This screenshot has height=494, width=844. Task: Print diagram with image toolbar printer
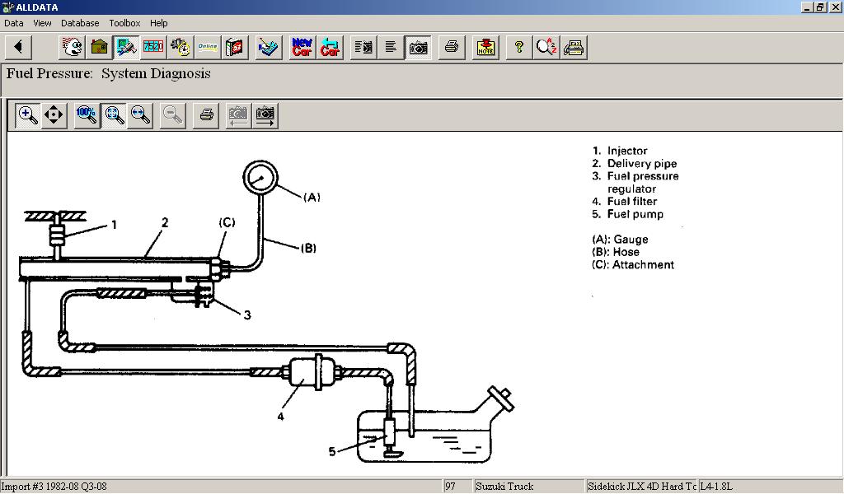pos(206,114)
